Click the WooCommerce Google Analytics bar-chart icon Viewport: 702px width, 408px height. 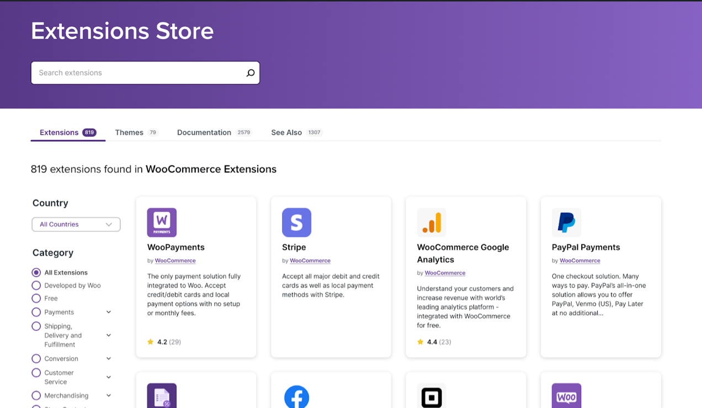(x=431, y=222)
